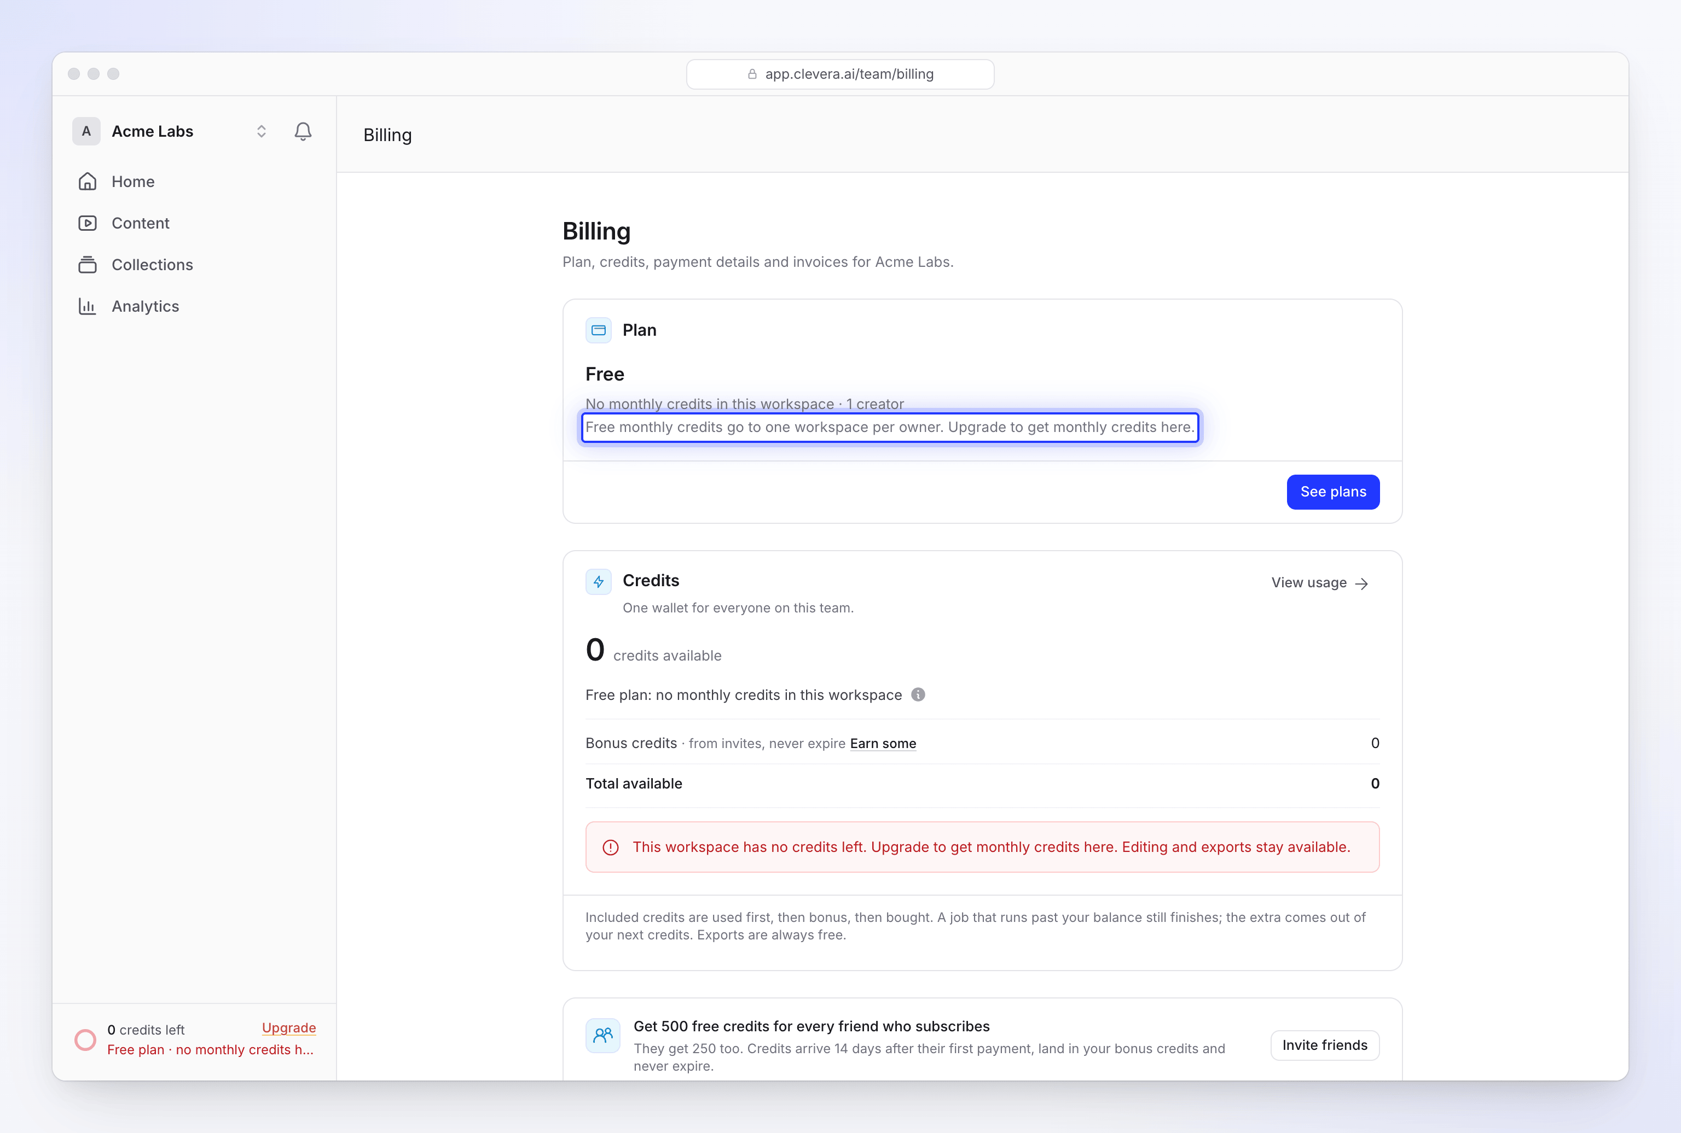Click the credits ring indicator in the sidebar footer
Viewport: 1681px width, 1133px height.
[x=85, y=1039]
